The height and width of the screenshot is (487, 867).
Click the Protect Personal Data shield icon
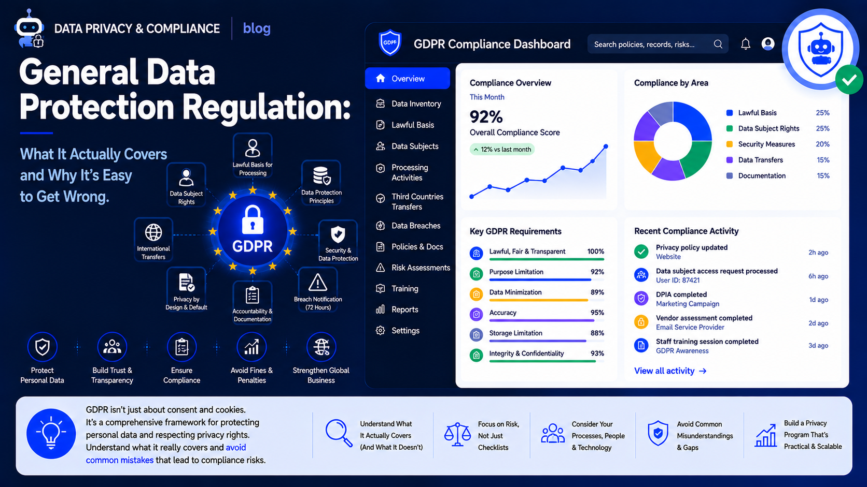tap(42, 347)
